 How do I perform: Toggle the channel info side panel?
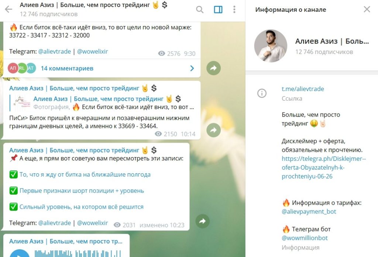218,9
